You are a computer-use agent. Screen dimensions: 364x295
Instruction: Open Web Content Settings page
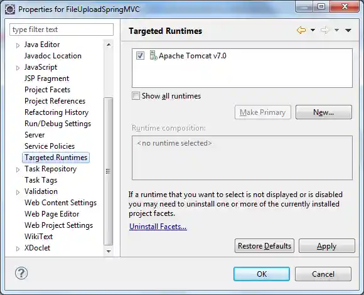[x=61, y=203]
